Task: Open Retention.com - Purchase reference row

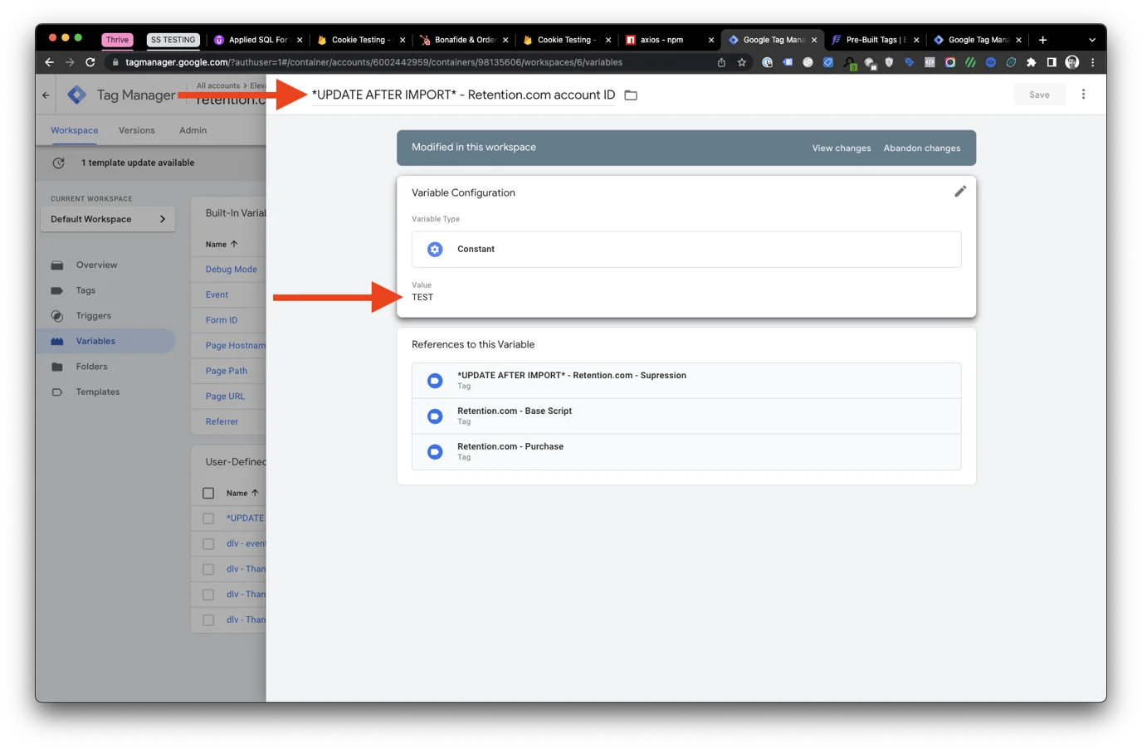Action: coord(686,452)
